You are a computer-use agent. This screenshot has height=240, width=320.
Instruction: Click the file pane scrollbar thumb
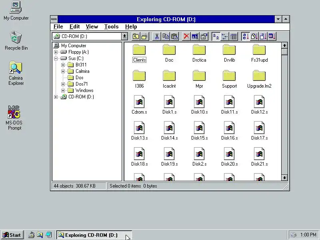pyautogui.click(x=284, y=52)
